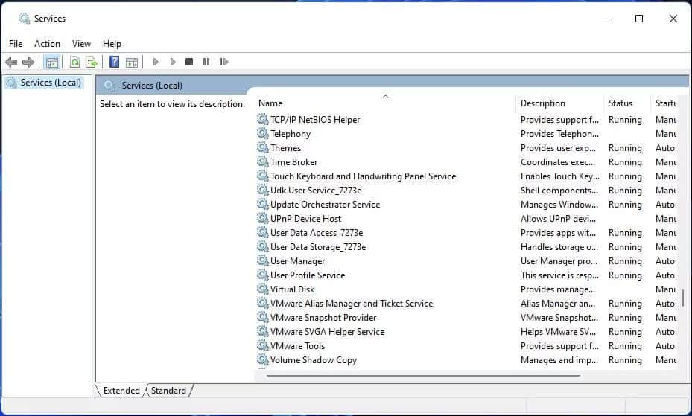Sort list by the Status column header
This screenshot has height=416, width=692.
click(x=620, y=103)
